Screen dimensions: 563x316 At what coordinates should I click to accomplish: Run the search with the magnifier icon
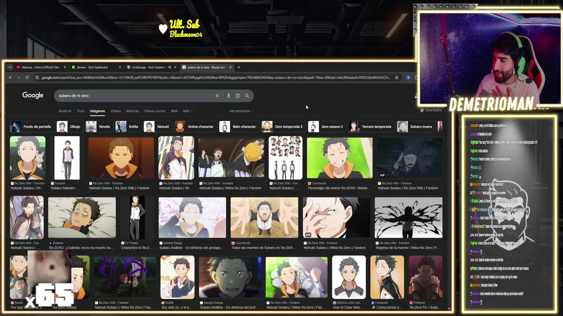coord(247,96)
